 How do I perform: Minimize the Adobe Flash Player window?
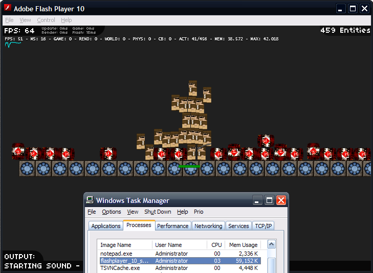pos(341,9)
